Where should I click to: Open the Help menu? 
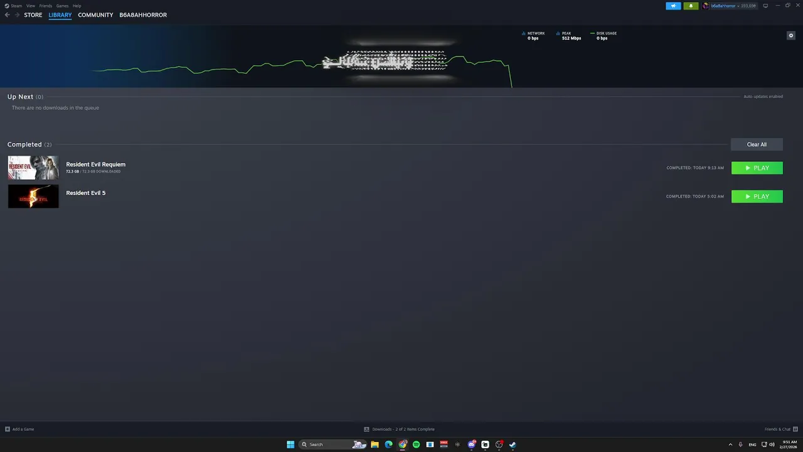coord(77,6)
